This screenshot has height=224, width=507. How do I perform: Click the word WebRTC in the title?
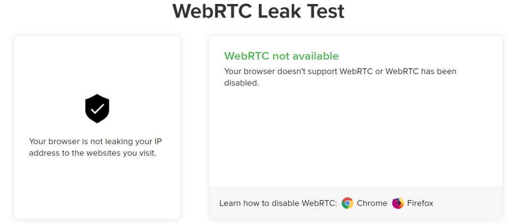(213, 11)
